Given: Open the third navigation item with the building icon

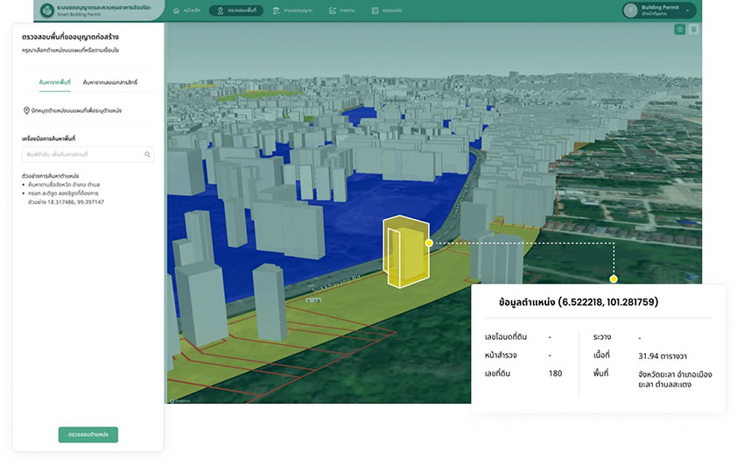Looking at the screenshot, I should 292,11.
